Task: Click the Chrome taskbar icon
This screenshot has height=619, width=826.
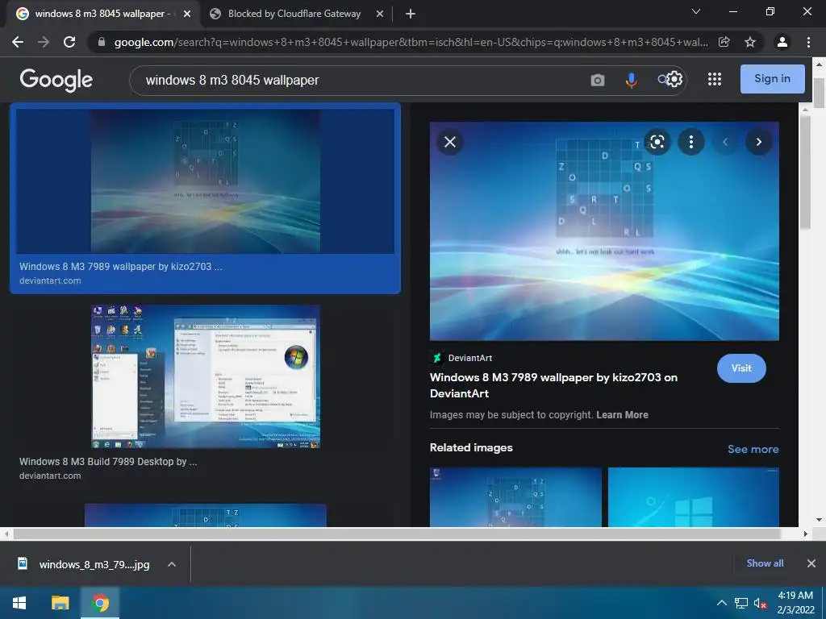Action: [x=100, y=603]
